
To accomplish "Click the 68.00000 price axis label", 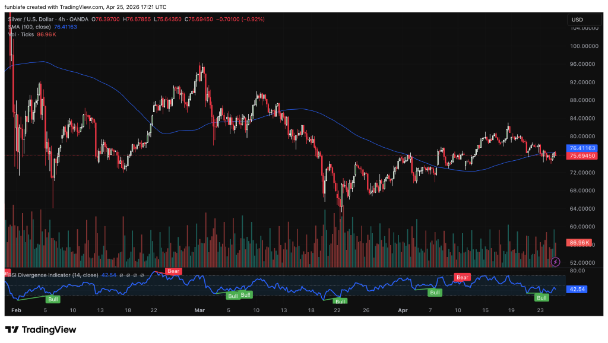I will 582,190.
